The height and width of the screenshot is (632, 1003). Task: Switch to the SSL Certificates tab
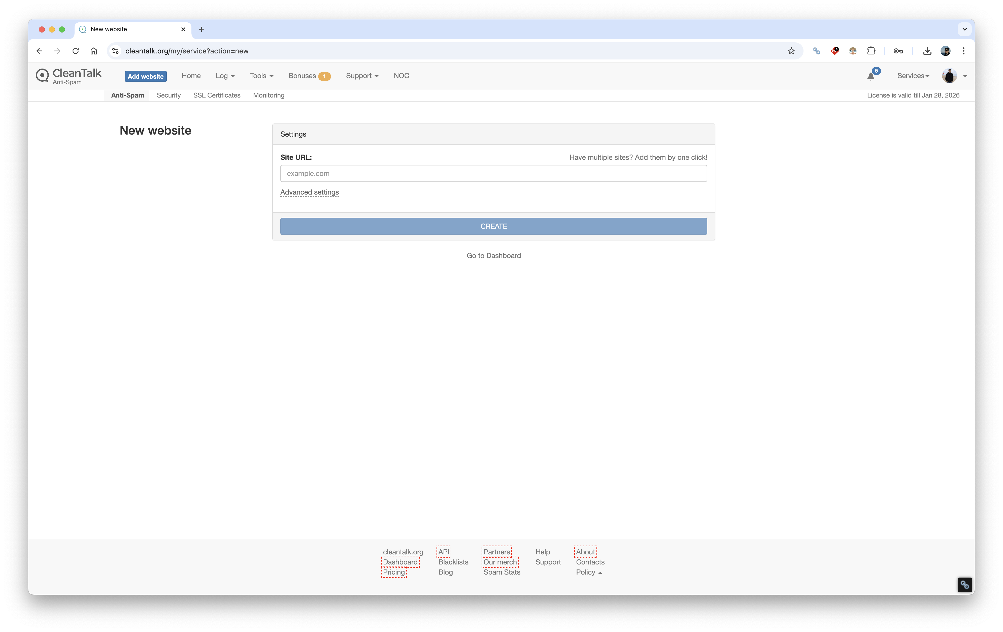(217, 96)
